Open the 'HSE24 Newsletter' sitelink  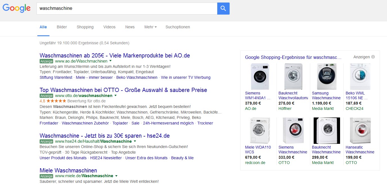coord(106,158)
